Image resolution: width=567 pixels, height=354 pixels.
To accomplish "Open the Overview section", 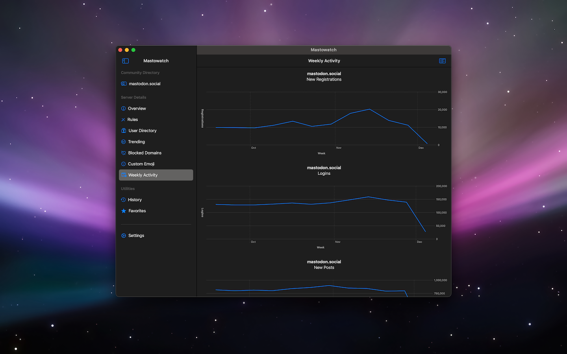I will click(x=156, y=109).
